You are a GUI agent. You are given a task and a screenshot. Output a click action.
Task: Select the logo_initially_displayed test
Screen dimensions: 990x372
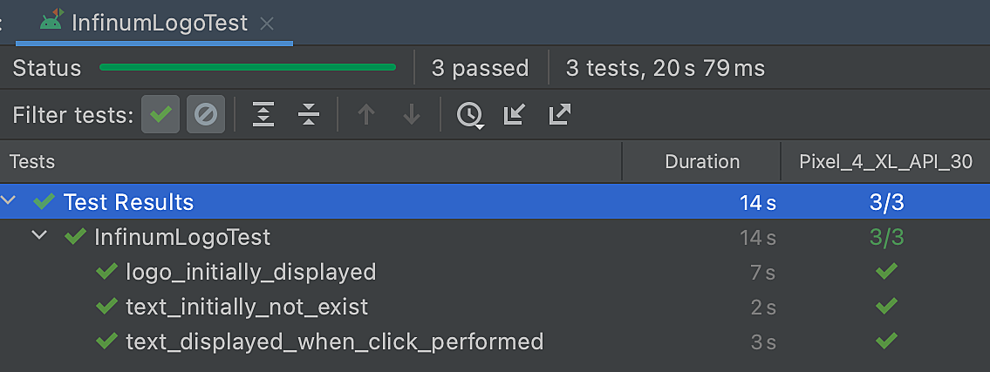[x=250, y=272]
